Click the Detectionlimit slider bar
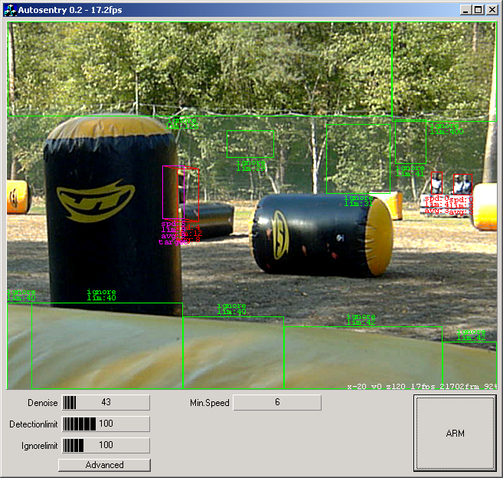Image resolution: width=503 pixels, height=478 pixels. pyautogui.click(x=105, y=424)
